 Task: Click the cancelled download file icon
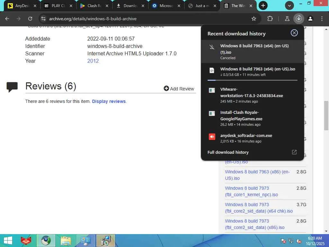(x=212, y=47)
